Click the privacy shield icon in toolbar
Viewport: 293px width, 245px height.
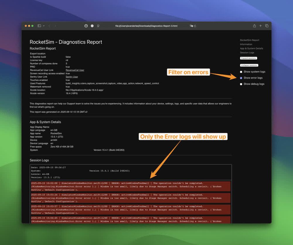[86, 26]
